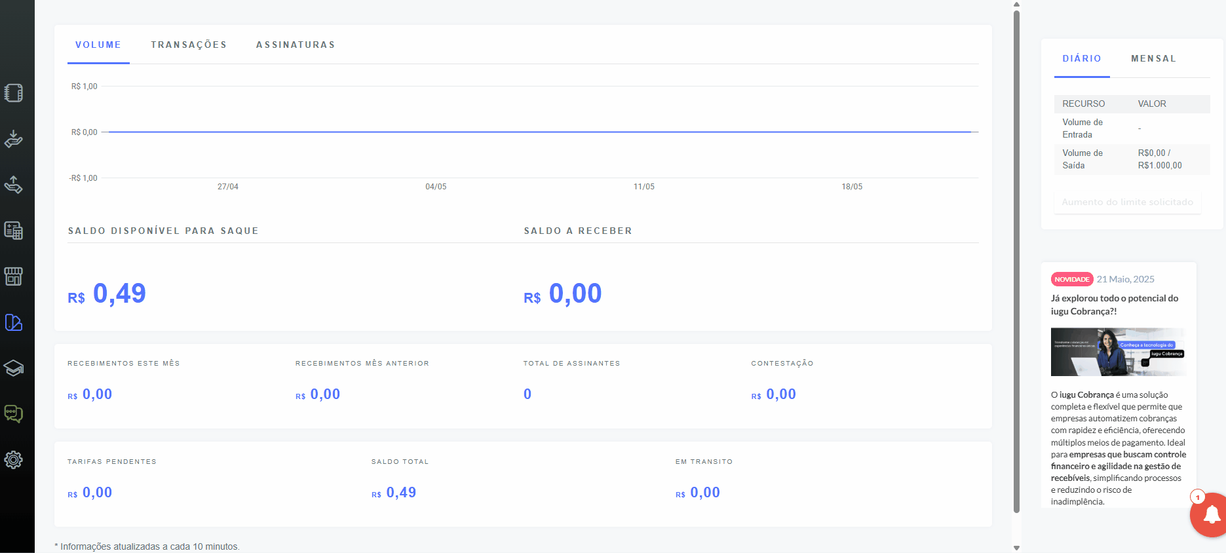The width and height of the screenshot is (1226, 553).
Task: Click the page vertical scrollbar thumb
Action: point(1016,261)
